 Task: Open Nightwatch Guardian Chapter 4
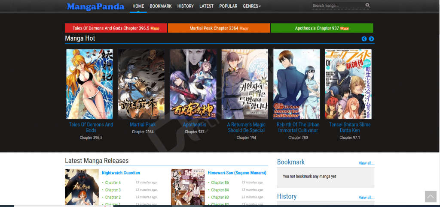click(113, 183)
